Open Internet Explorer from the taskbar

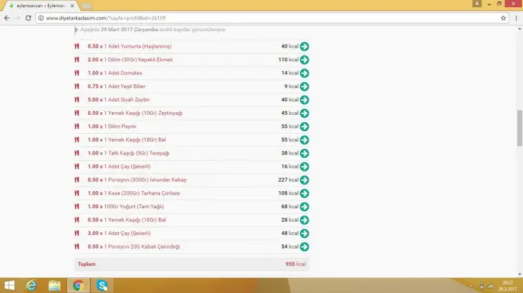click(31, 285)
